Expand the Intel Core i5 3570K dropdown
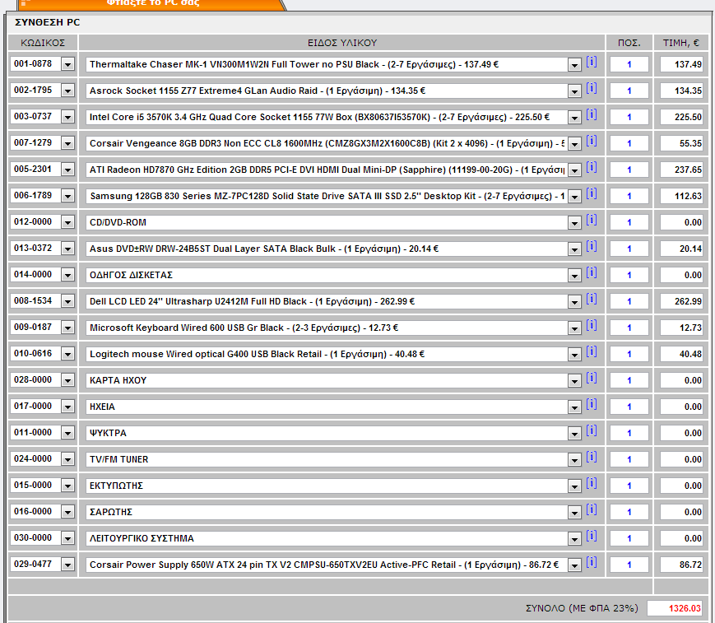The height and width of the screenshot is (623, 715). pos(574,118)
